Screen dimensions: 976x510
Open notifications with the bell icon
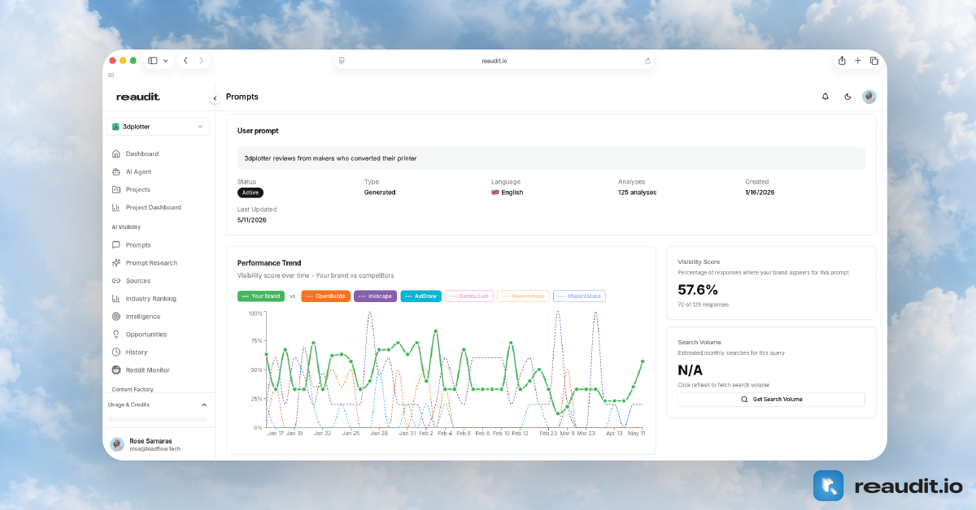[x=826, y=97]
